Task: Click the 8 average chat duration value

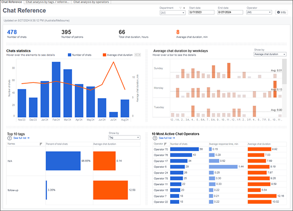Action: tap(178, 32)
